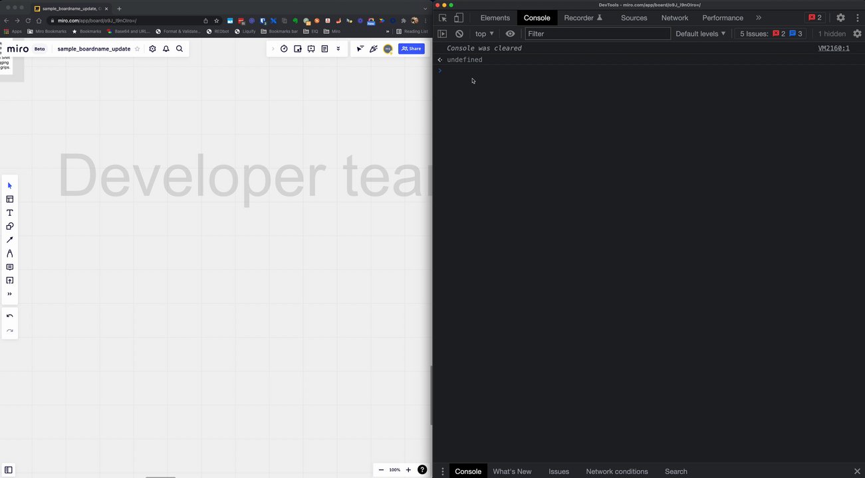Open Miro notifications bell
Screen dimensions: 865x478
click(x=166, y=48)
